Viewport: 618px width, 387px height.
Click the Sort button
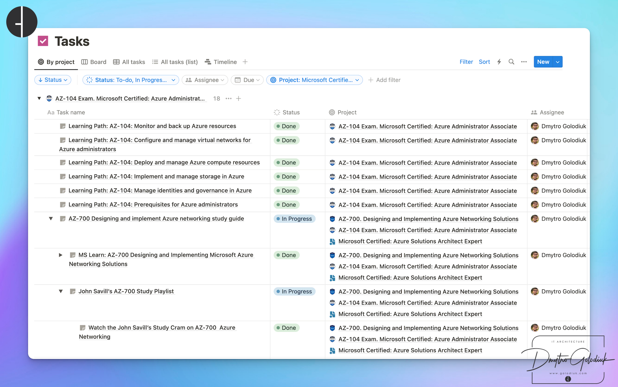click(484, 62)
